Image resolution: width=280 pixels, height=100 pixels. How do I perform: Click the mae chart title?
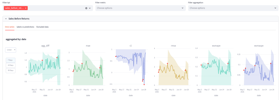click(x=88, y=46)
